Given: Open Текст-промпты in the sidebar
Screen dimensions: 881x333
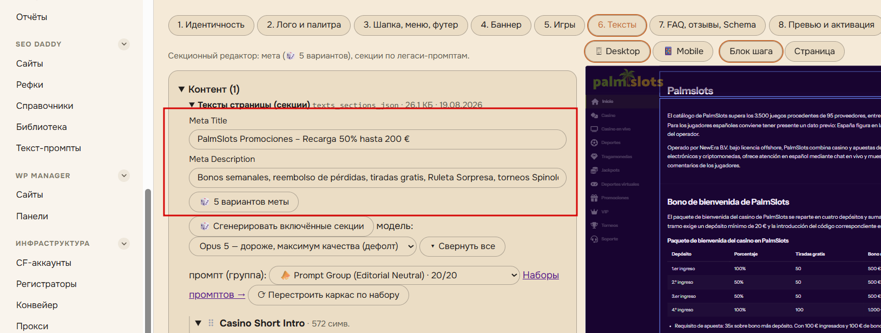Looking at the screenshot, I should tap(49, 148).
